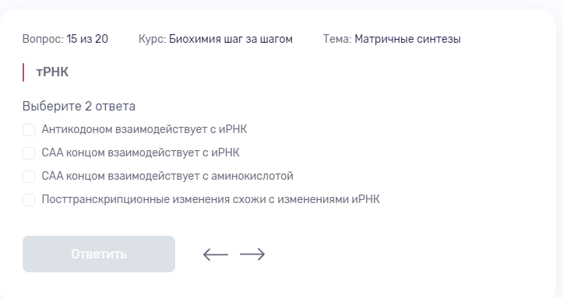Click the question counter 15 из 20
563x298 pixels.
tap(87, 39)
